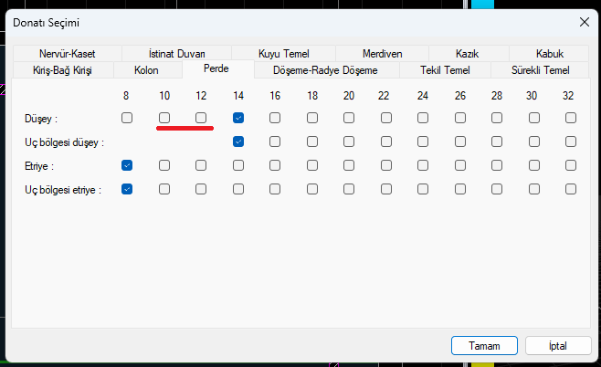The height and width of the screenshot is (367, 601).
Task: Check Düşey 32 diameter checkbox
Action: coord(571,118)
